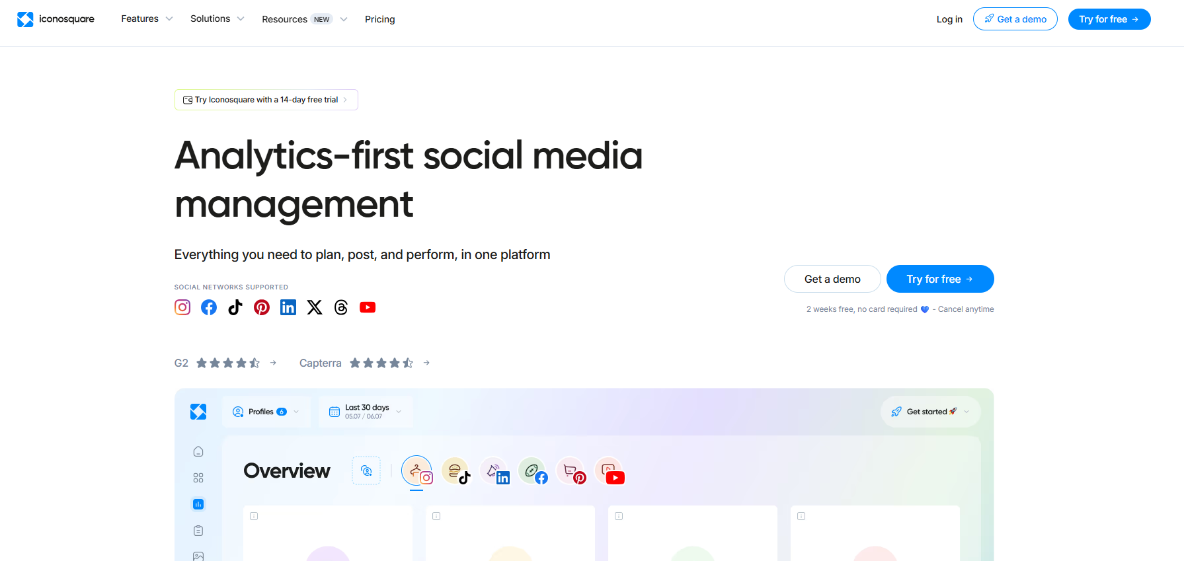
Task: Click the Instagram icon under supported networks
Action: click(182, 307)
